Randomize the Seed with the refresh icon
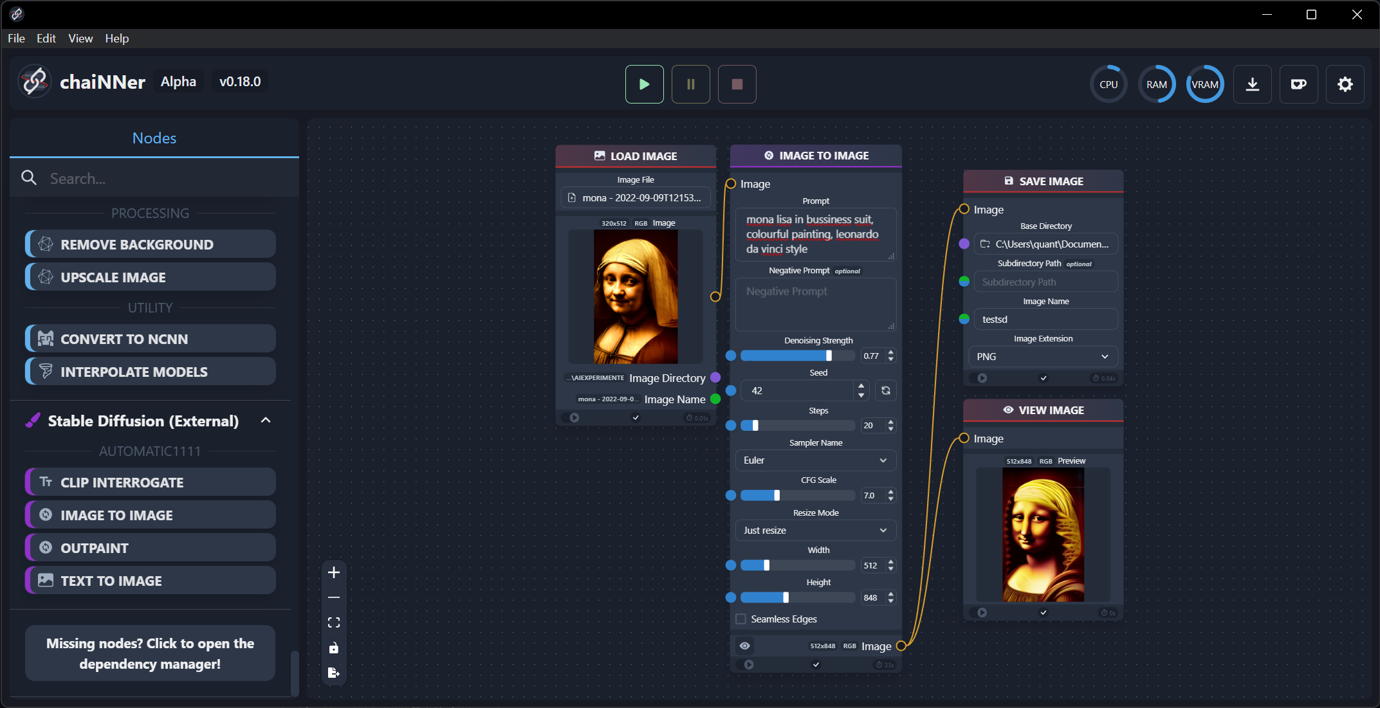Screen dimensions: 1380x708 [x=886, y=390]
